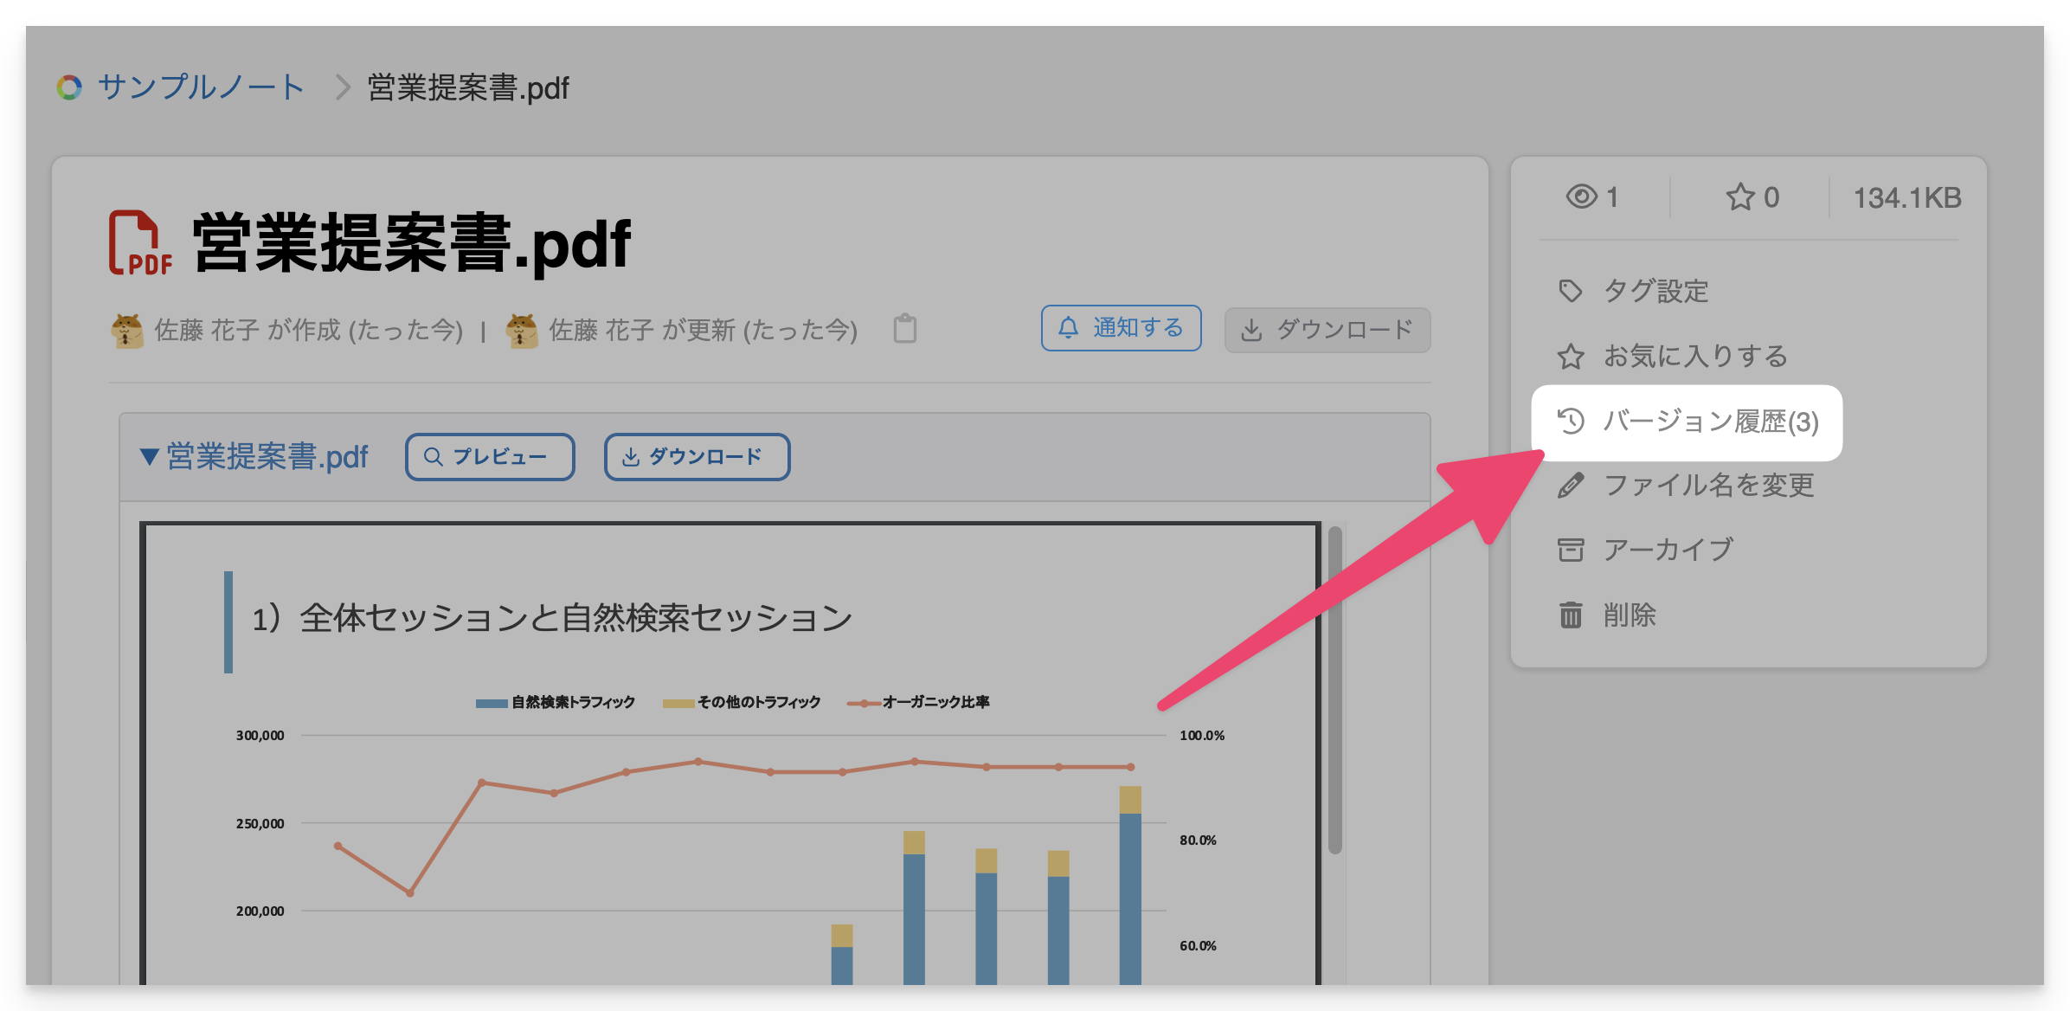Click the 自然検索トラフィック legend entry
The height and width of the screenshot is (1011, 2070).
pyautogui.click(x=556, y=702)
